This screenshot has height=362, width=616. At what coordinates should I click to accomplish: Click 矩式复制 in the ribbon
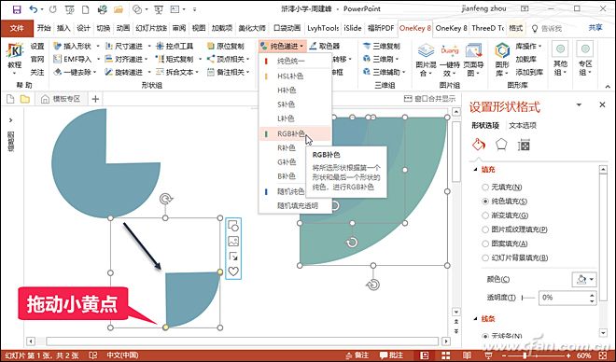tap(175, 60)
